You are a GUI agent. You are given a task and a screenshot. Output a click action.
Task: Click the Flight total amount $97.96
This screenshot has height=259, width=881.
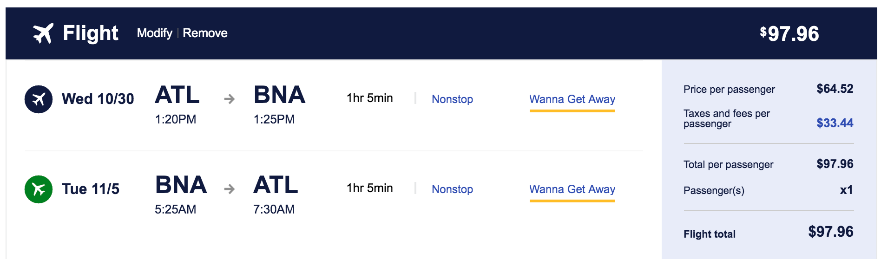click(x=830, y=232)
